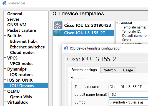The height and width of the screenshot is (106, 148).
Task: Open Ethernet hubs preferences
Action: pyautogui.click(x=24, y=42)
